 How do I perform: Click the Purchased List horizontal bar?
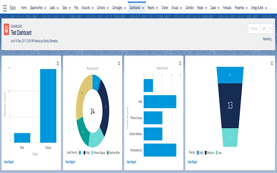pos(160,150)
